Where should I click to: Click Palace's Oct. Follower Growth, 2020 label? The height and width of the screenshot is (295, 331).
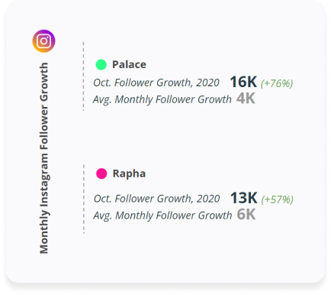[x=156, y=83]
